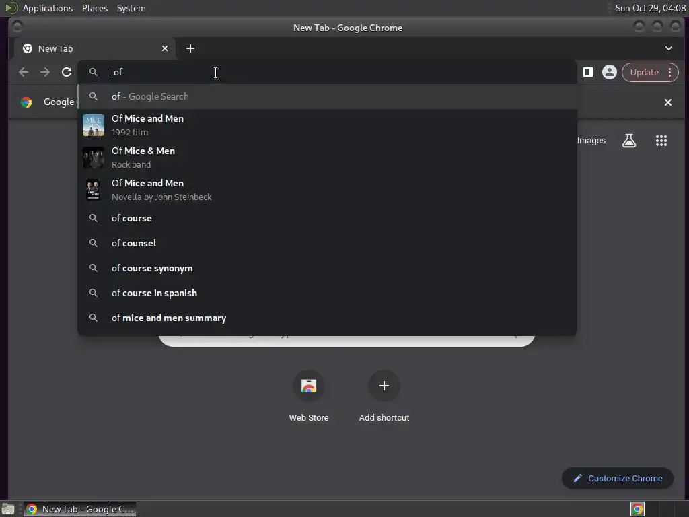Open the Images link
The height and width of the screenshot is (517, 689).
coord(591,141)
